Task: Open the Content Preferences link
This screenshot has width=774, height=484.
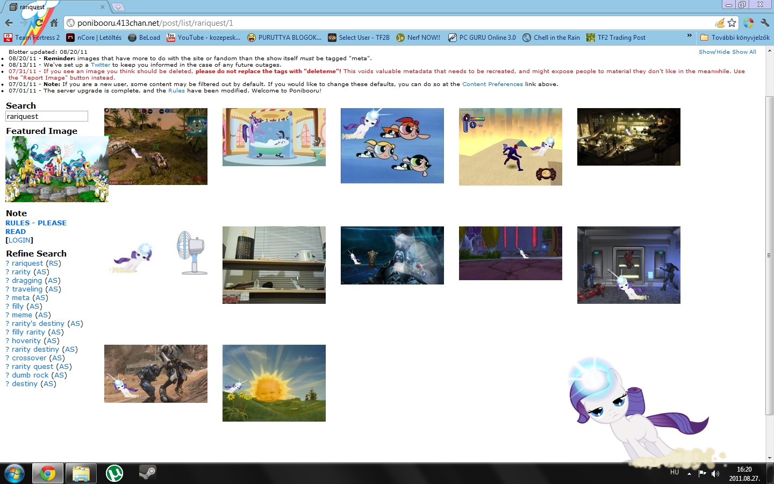Action: (x=492, y=84)
